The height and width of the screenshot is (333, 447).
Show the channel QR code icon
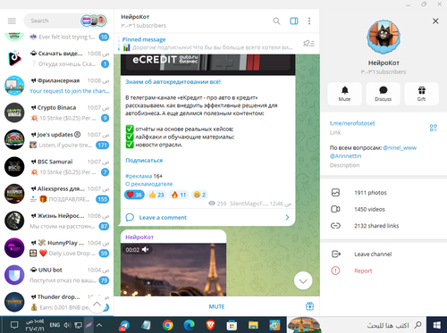tap(434, 128)
